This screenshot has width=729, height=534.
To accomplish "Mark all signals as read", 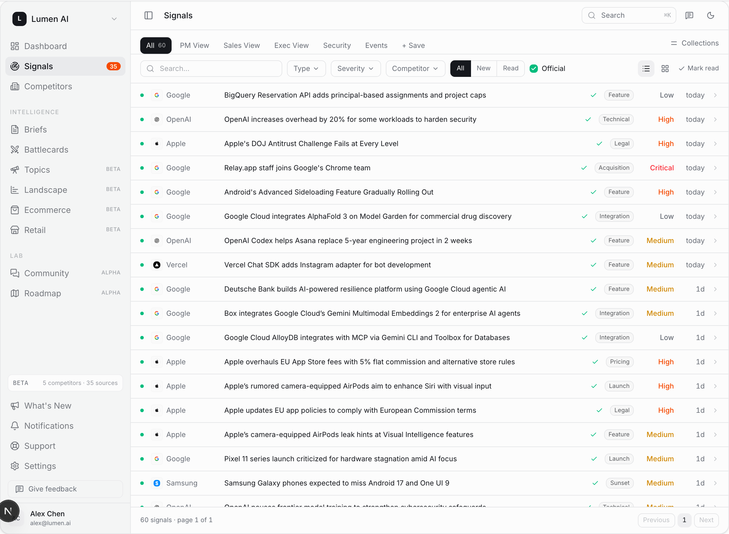I will 699,68.
